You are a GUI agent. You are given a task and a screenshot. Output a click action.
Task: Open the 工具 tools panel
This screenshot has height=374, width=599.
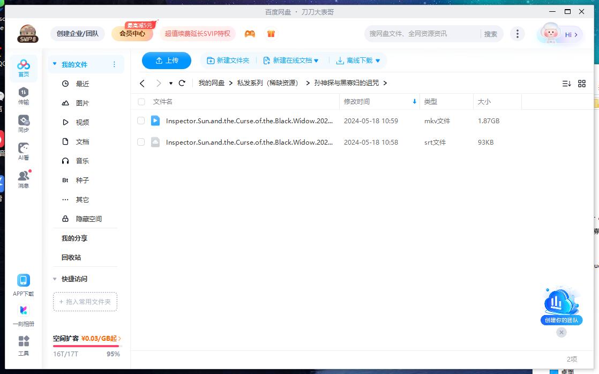click(x=23, y=345)
